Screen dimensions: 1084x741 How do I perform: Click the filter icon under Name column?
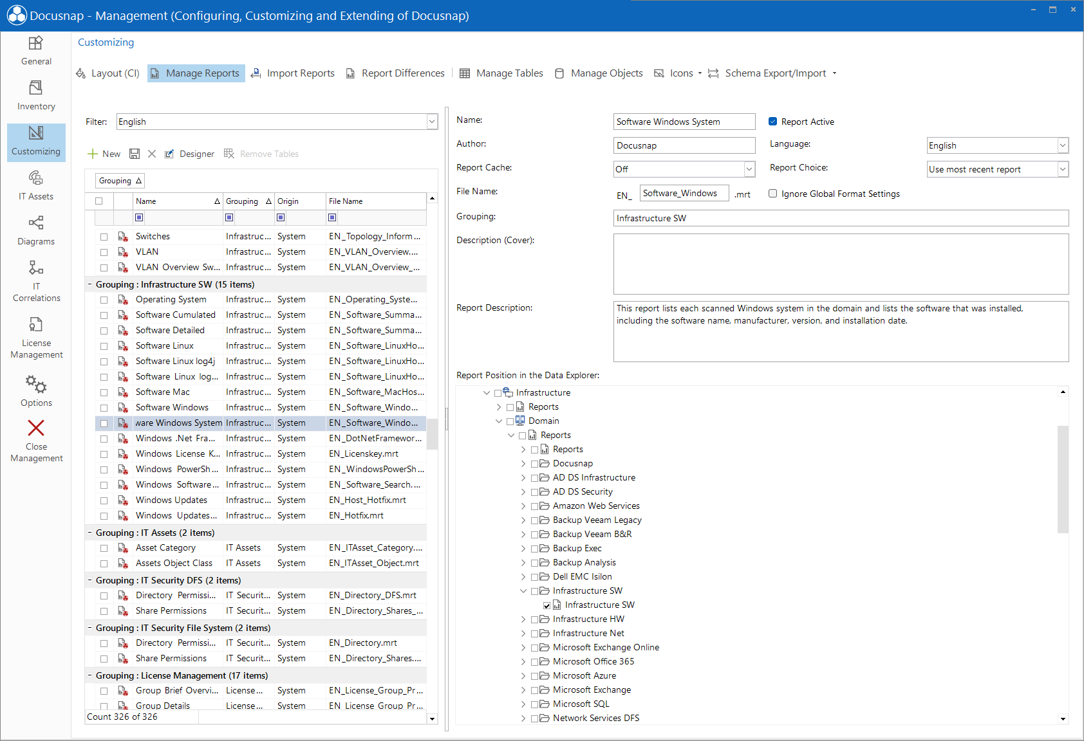coord(139,217)
